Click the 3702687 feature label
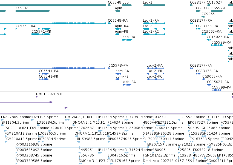 [x=86, y=128]
